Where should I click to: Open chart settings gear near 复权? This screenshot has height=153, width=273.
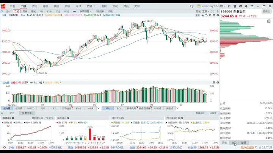[x=218, y=15]
